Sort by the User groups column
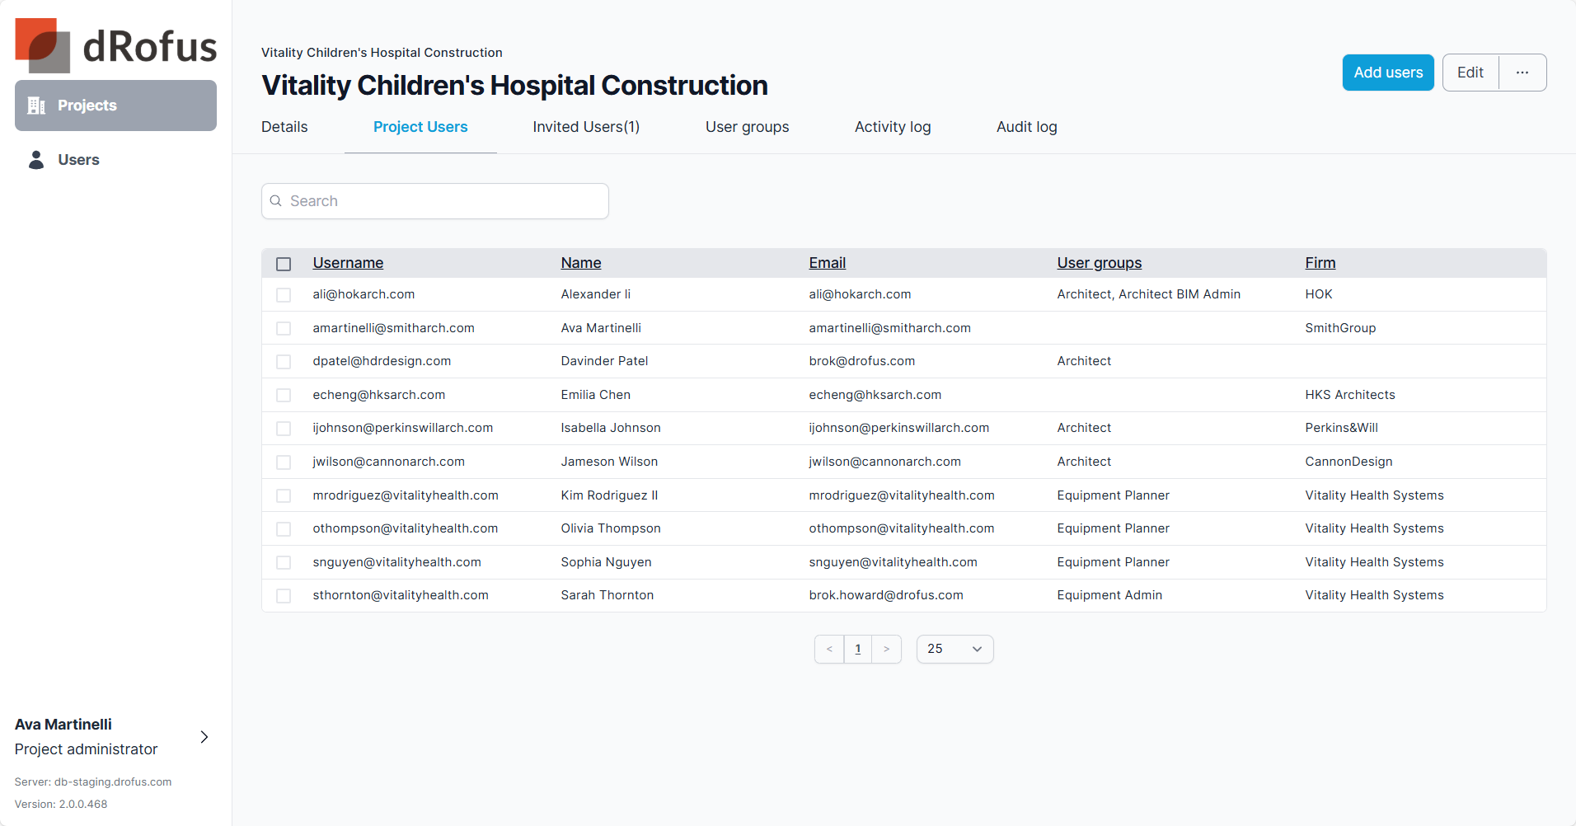Screen dimensions: 1576x826 (1099, 263)
